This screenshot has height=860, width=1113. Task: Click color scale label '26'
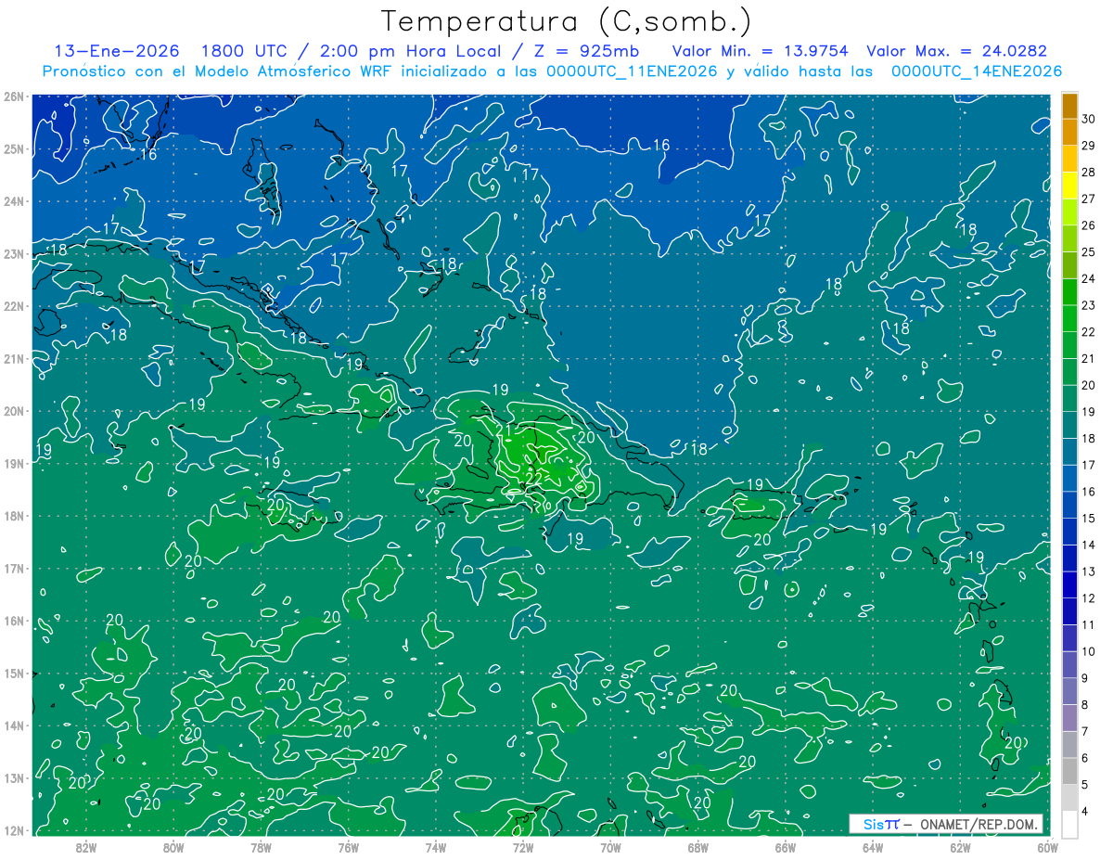1088,225
